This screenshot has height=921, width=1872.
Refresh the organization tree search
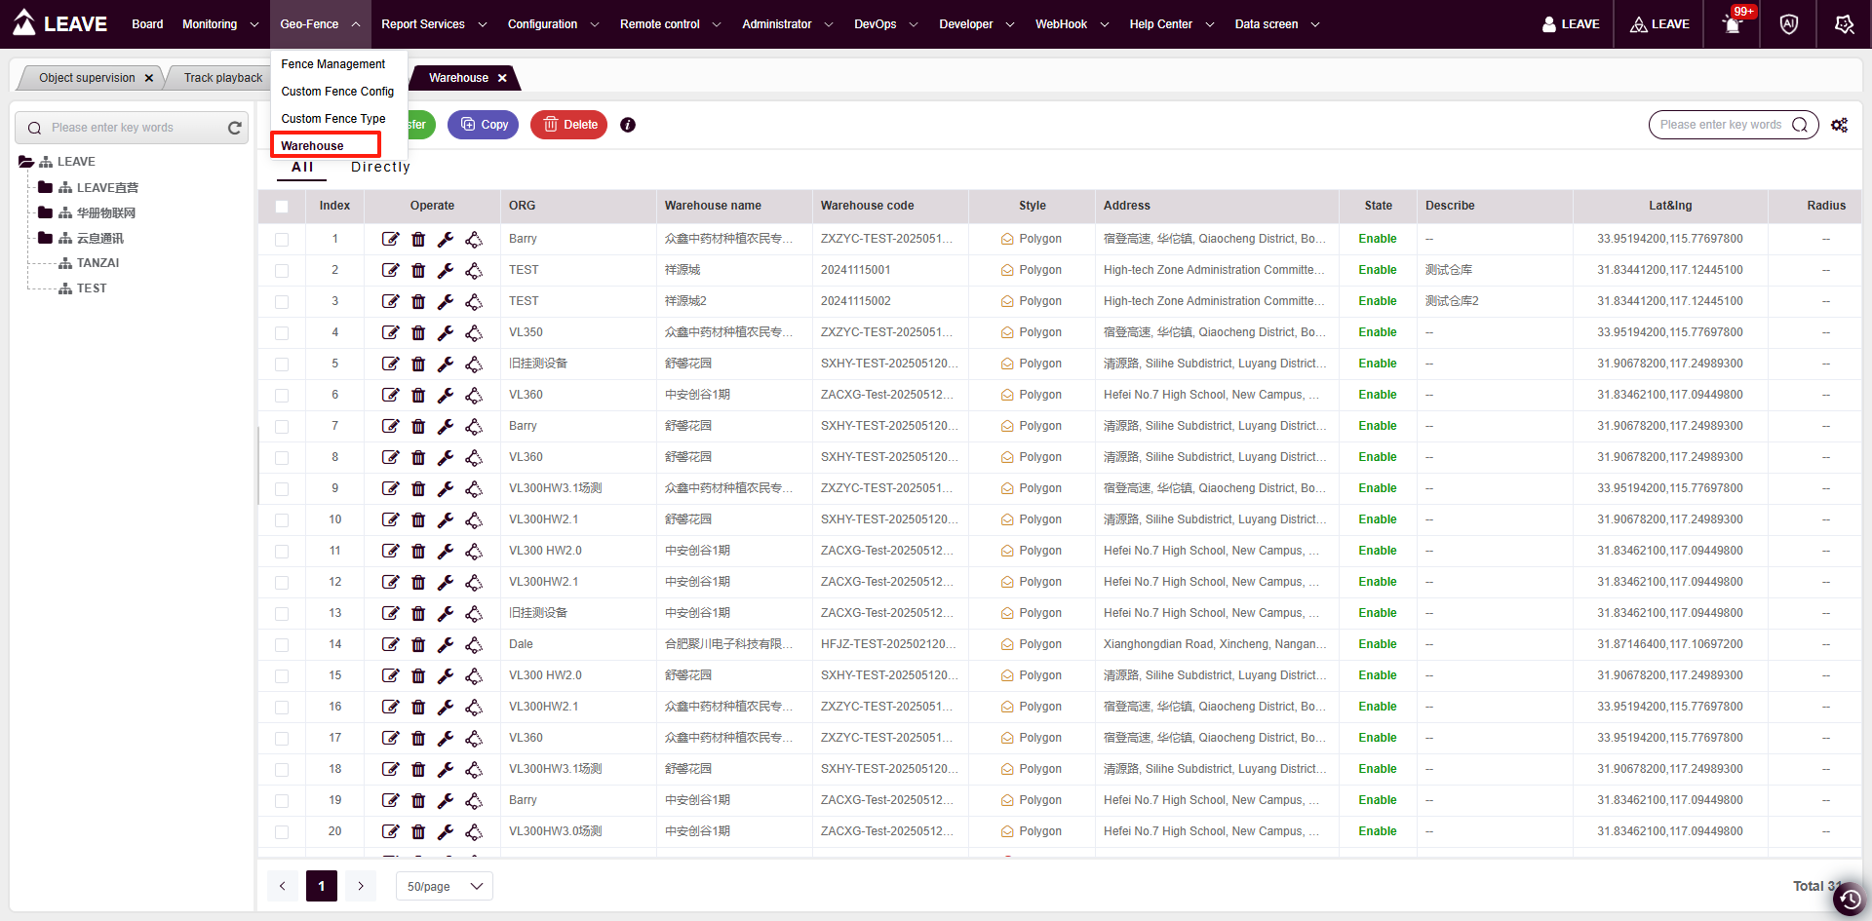(x=234, y=128)
